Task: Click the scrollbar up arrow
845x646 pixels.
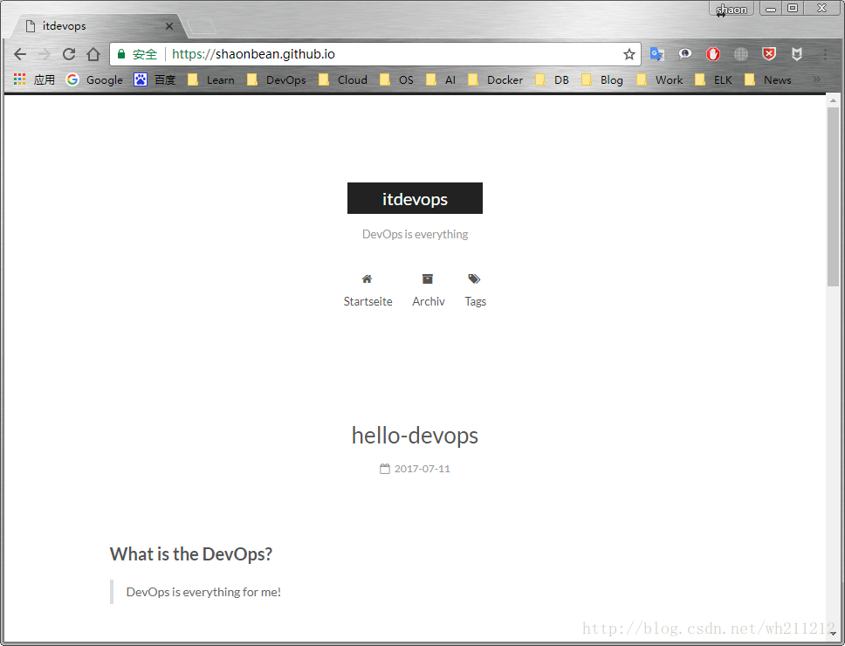Action: coord(833,100)
